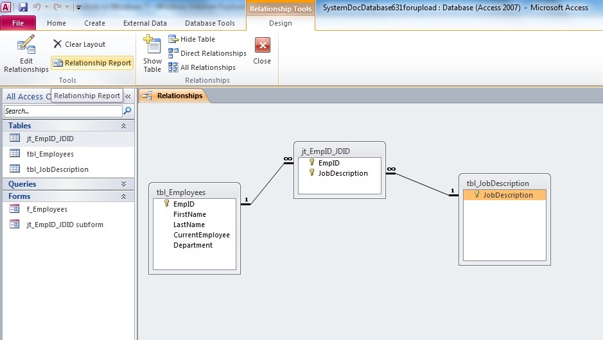Click the search magnifier icon in navigation pane
603x340 pixels.
(127, 111)
